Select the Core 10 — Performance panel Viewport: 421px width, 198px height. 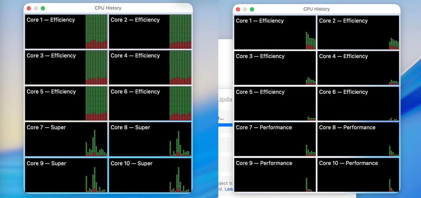[358, 175]
